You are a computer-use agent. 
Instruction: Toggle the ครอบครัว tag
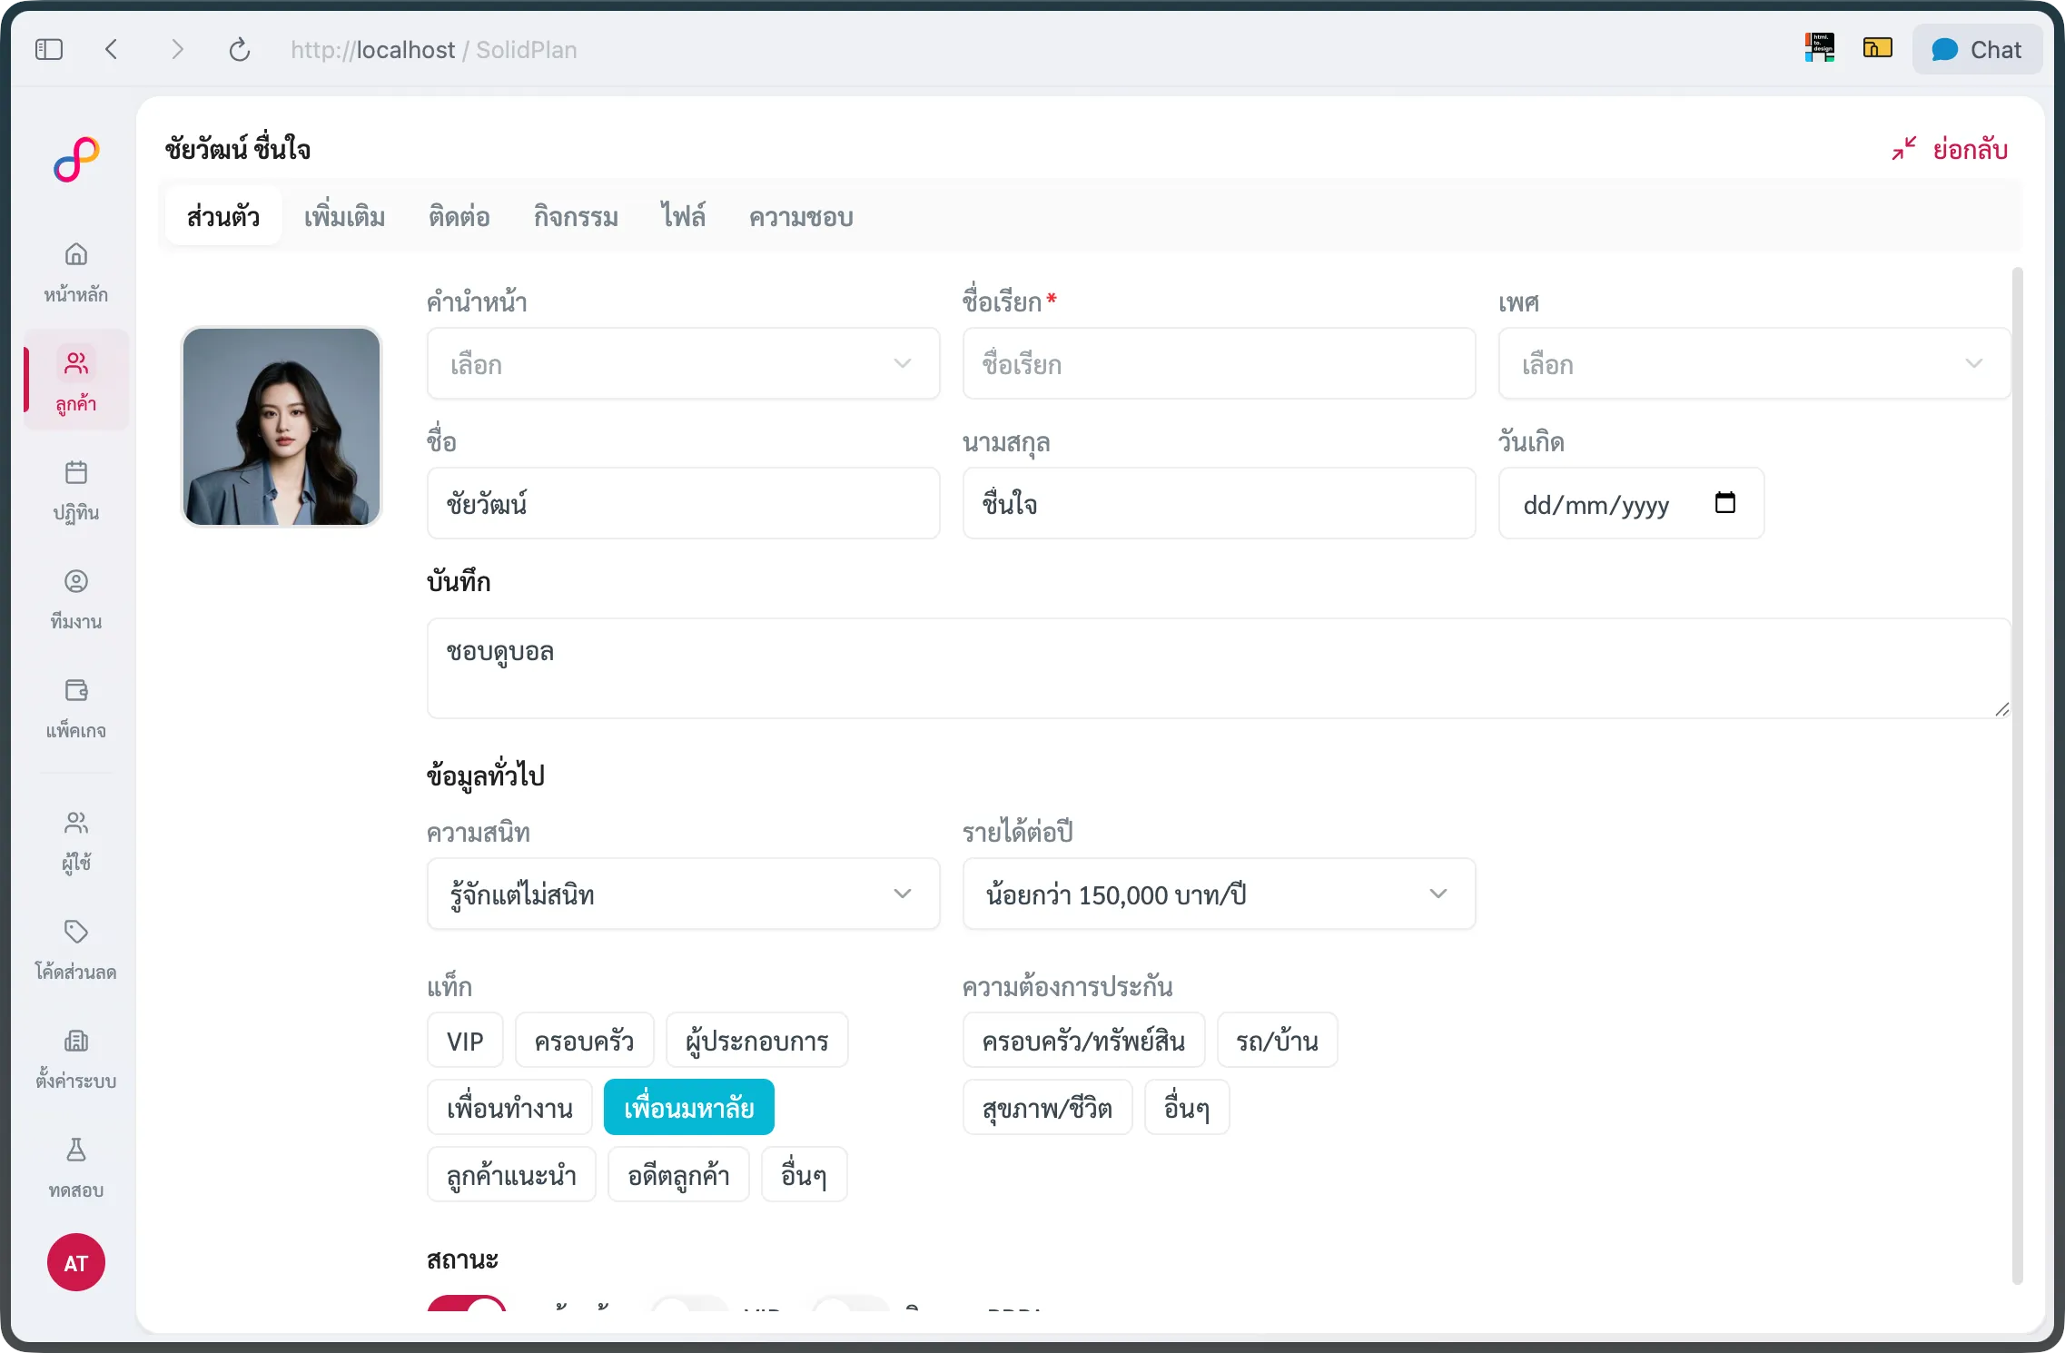pyautogui.click(x=584, y=1040)
